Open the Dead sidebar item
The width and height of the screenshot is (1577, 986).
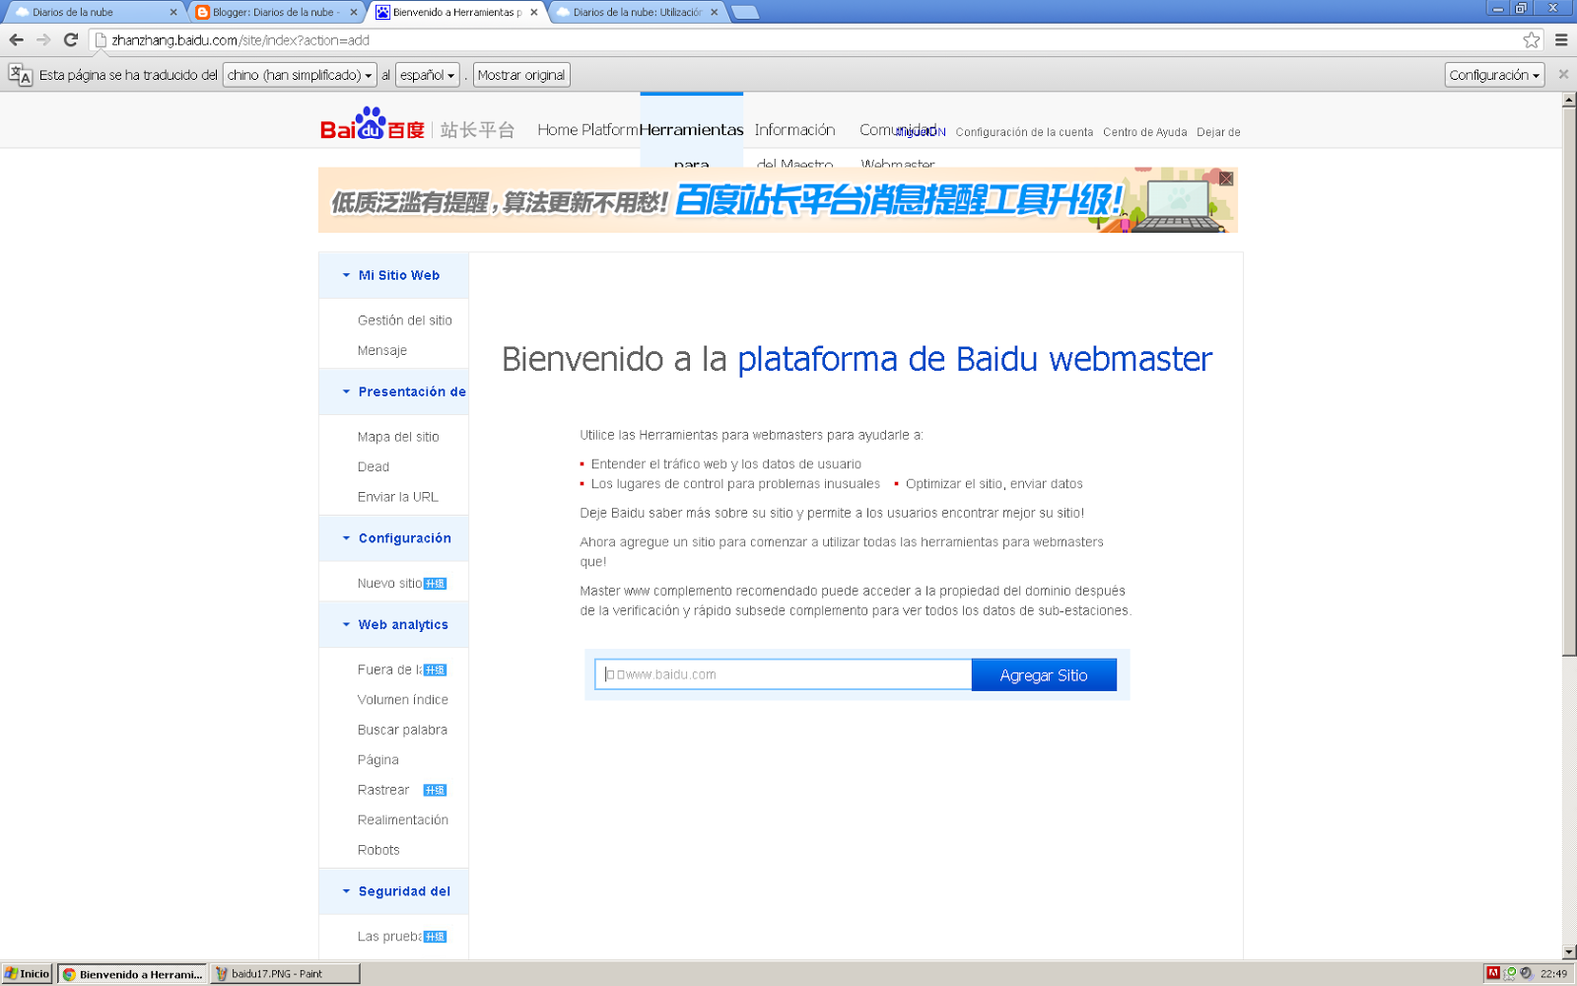(x=374, y=467)
